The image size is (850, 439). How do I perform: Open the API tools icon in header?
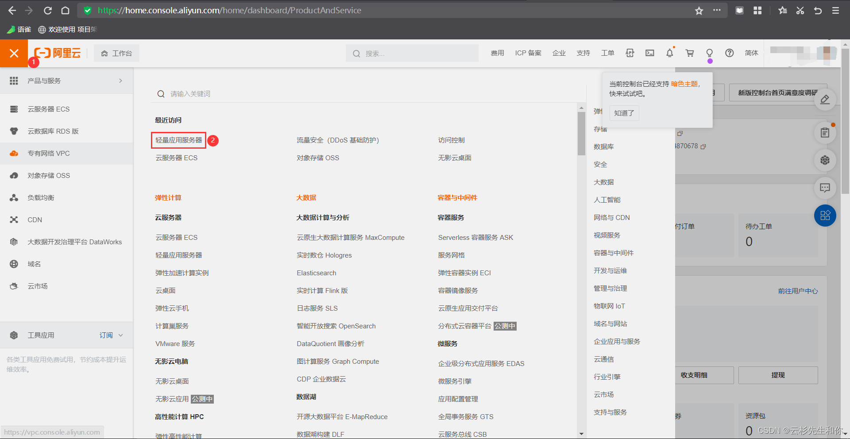click(630, 53)
